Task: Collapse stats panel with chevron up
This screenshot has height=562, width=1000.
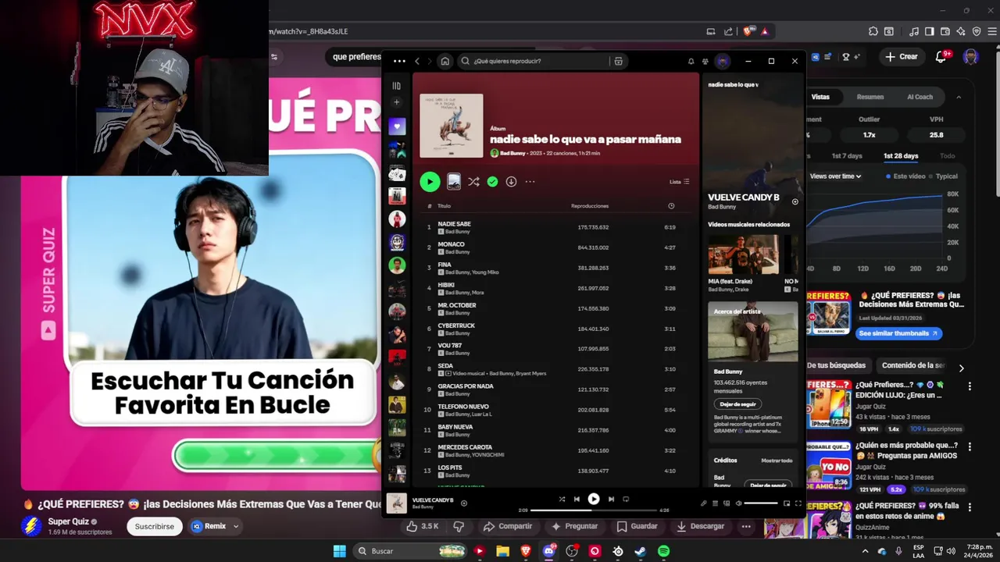Action: pyautogui.click(x=959, y=97)
